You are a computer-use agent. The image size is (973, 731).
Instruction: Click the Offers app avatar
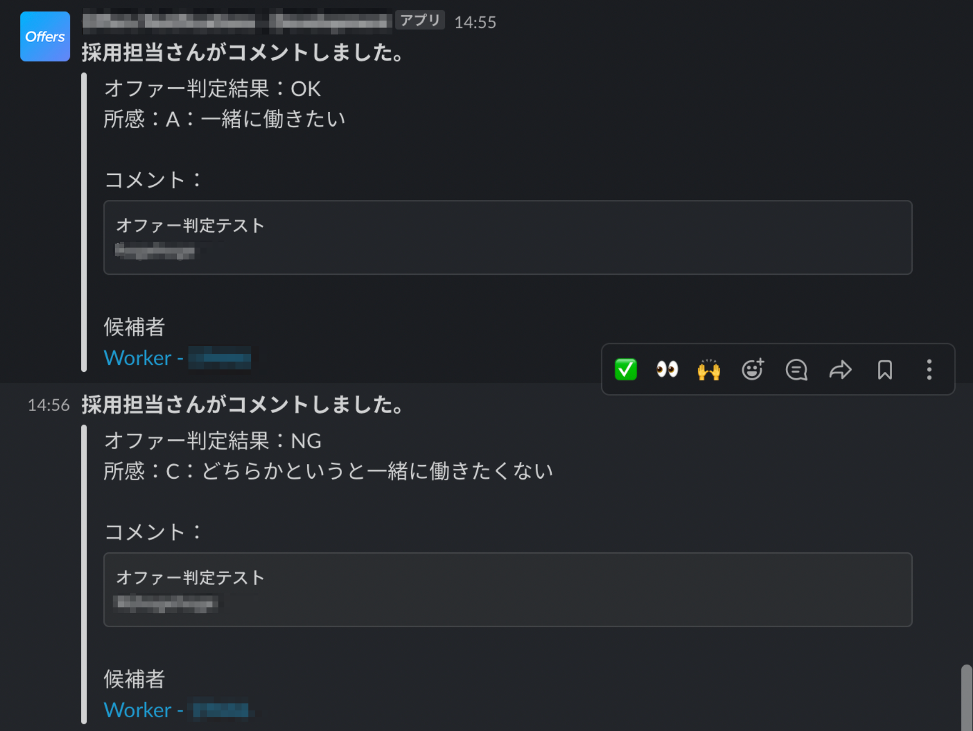pos(45,36)
